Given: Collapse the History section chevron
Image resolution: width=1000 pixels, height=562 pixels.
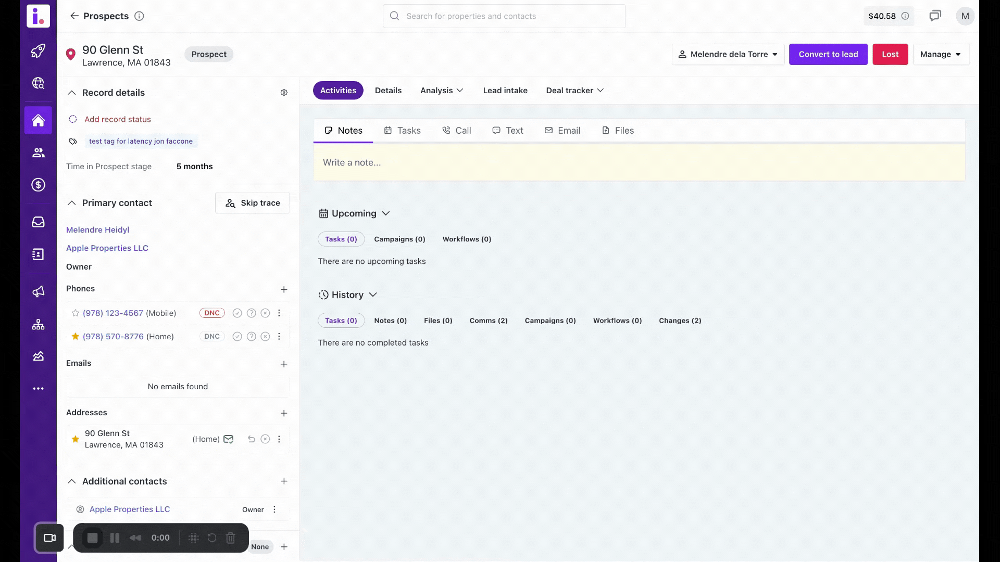Looking at the screenshot, I should (x=373, y=295).
